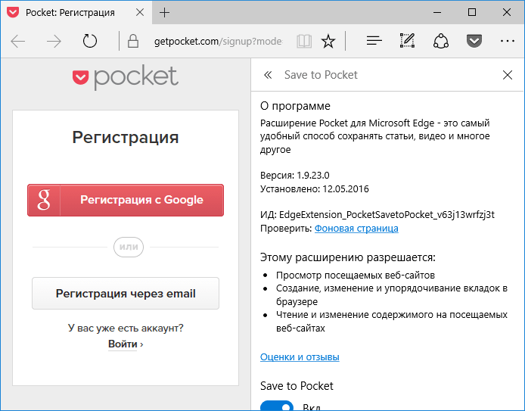Open a new tab with plus button
Viewport: 525px width, 411px height.
coord(164,12)
